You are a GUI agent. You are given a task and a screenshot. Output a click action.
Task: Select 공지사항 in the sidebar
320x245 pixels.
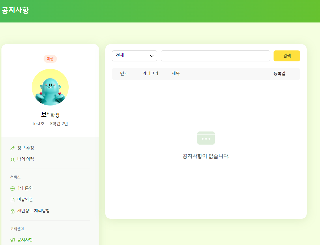tap(25, 240)
